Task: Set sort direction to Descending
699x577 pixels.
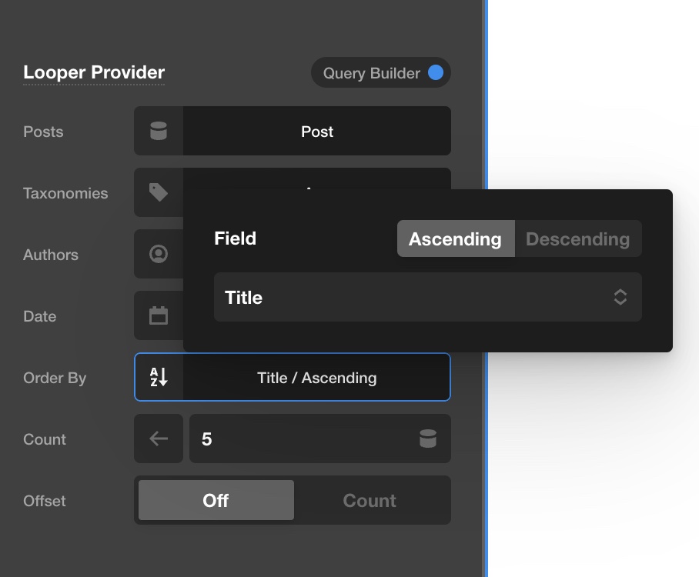Action: (578, 238)
